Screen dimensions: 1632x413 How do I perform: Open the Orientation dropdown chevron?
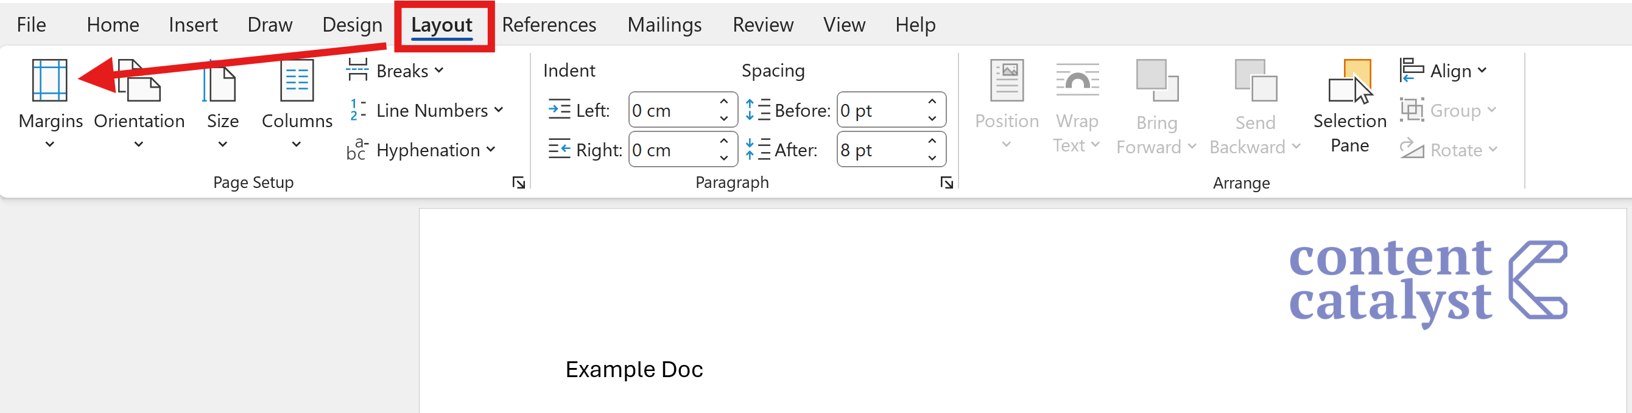(x=139, y=144)
